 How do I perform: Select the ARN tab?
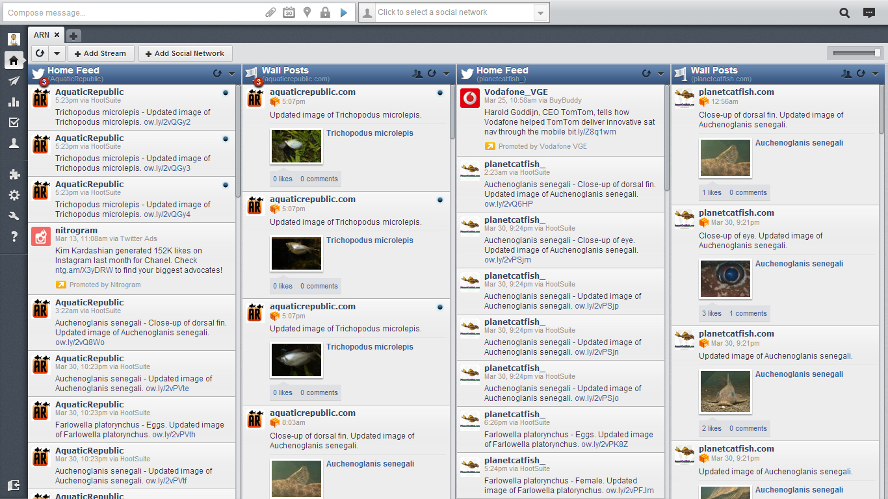42,35
